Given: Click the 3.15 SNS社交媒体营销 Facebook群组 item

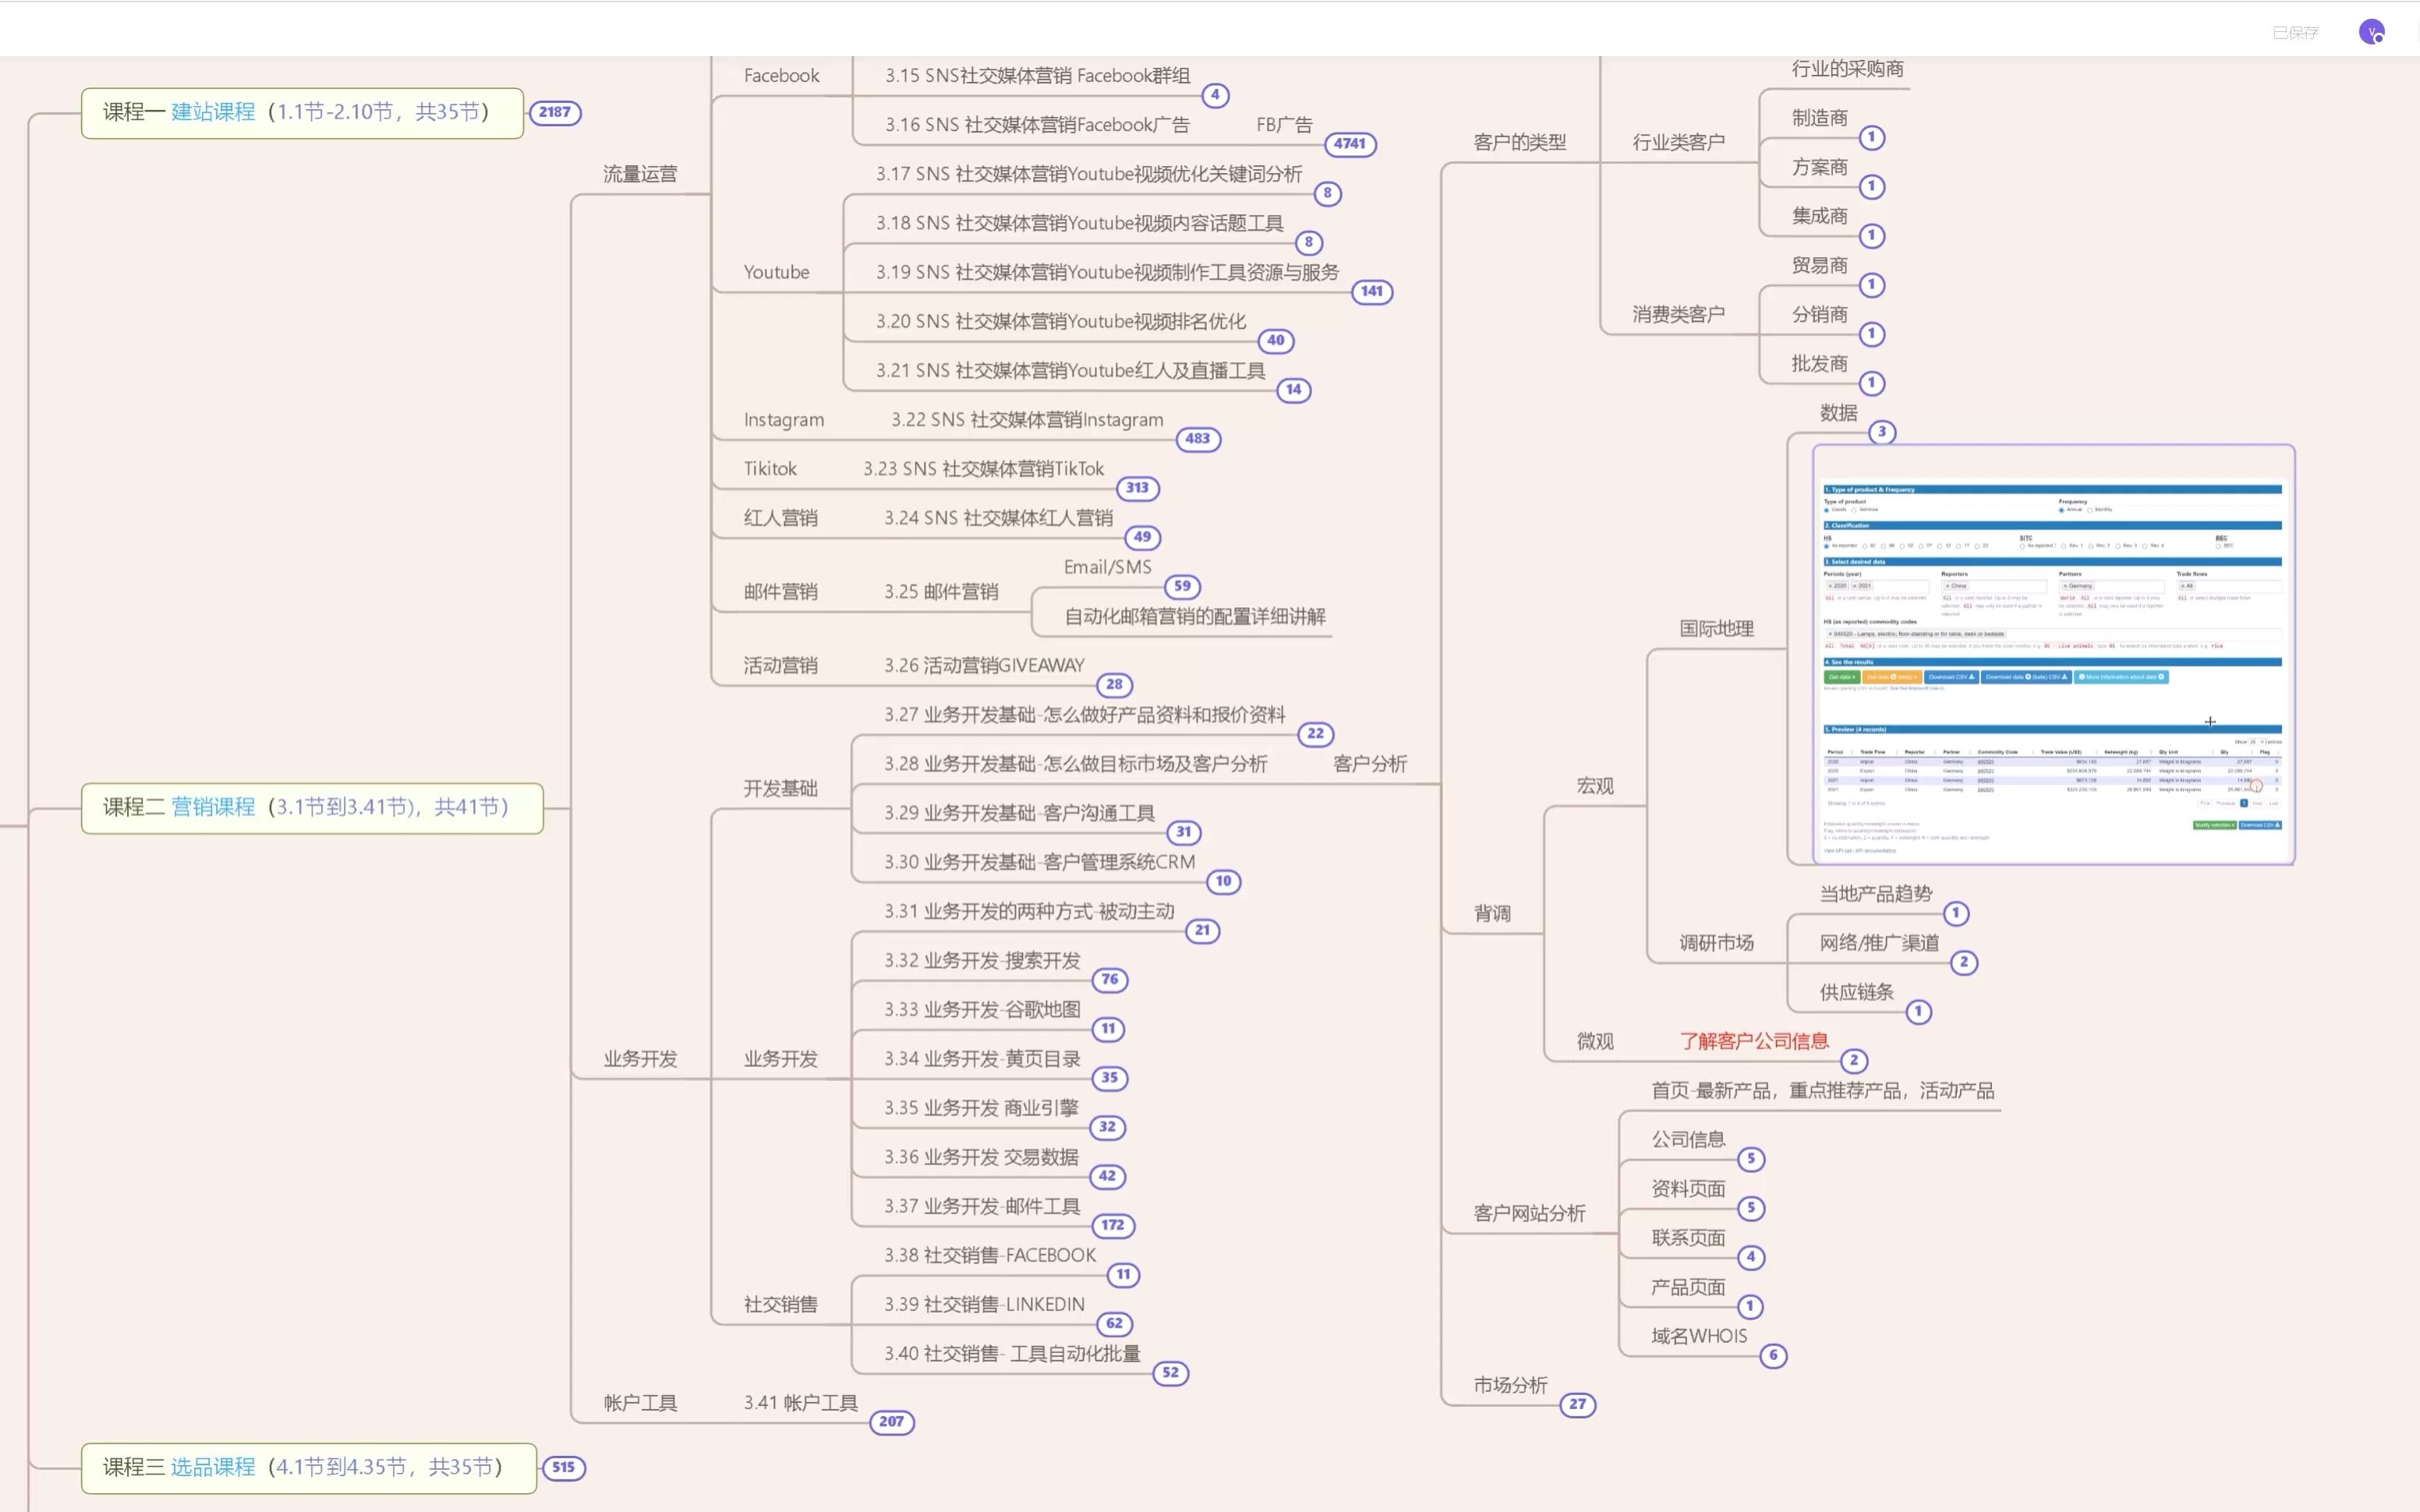Looking at the screenshot, I should pyautogui.click(x=1037, y=76).
